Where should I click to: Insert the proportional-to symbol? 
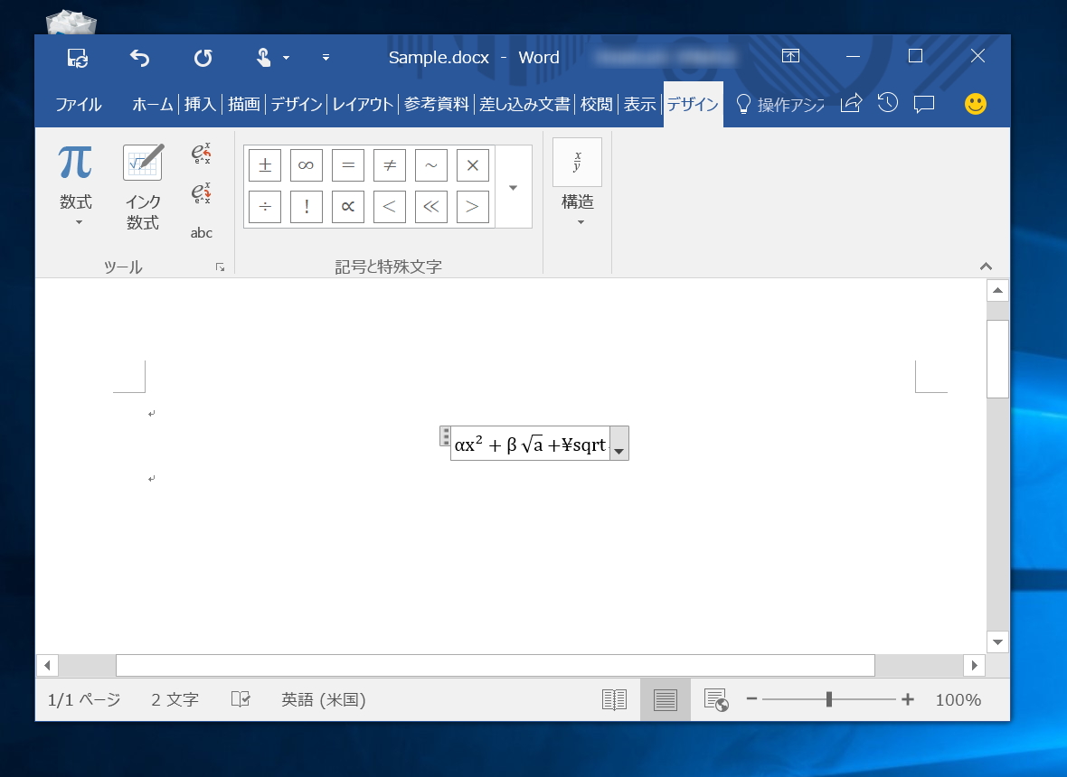(x=347, y=207)
